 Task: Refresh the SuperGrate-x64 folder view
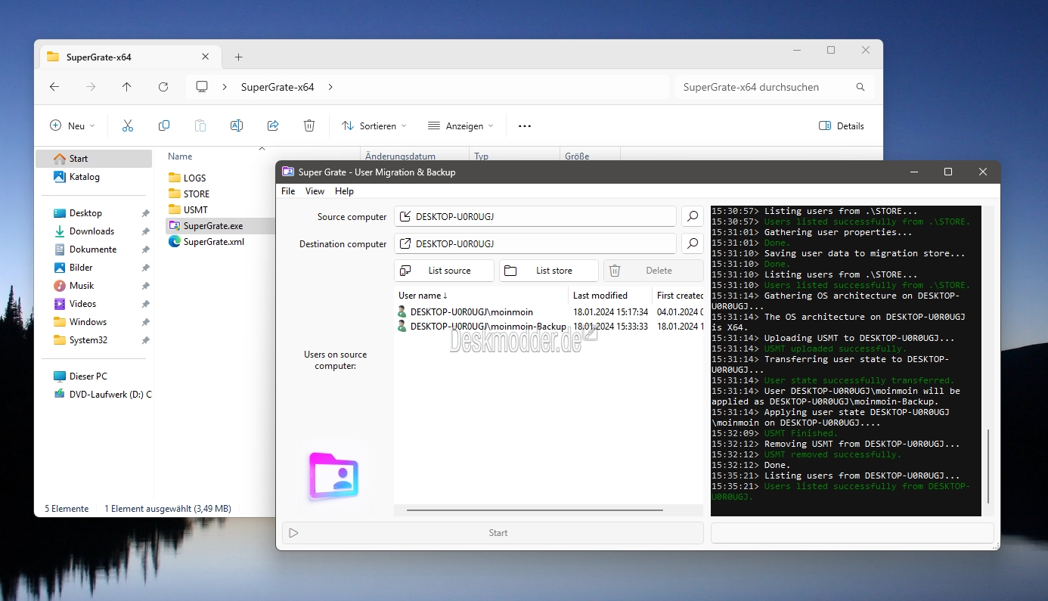coord(163,87)
